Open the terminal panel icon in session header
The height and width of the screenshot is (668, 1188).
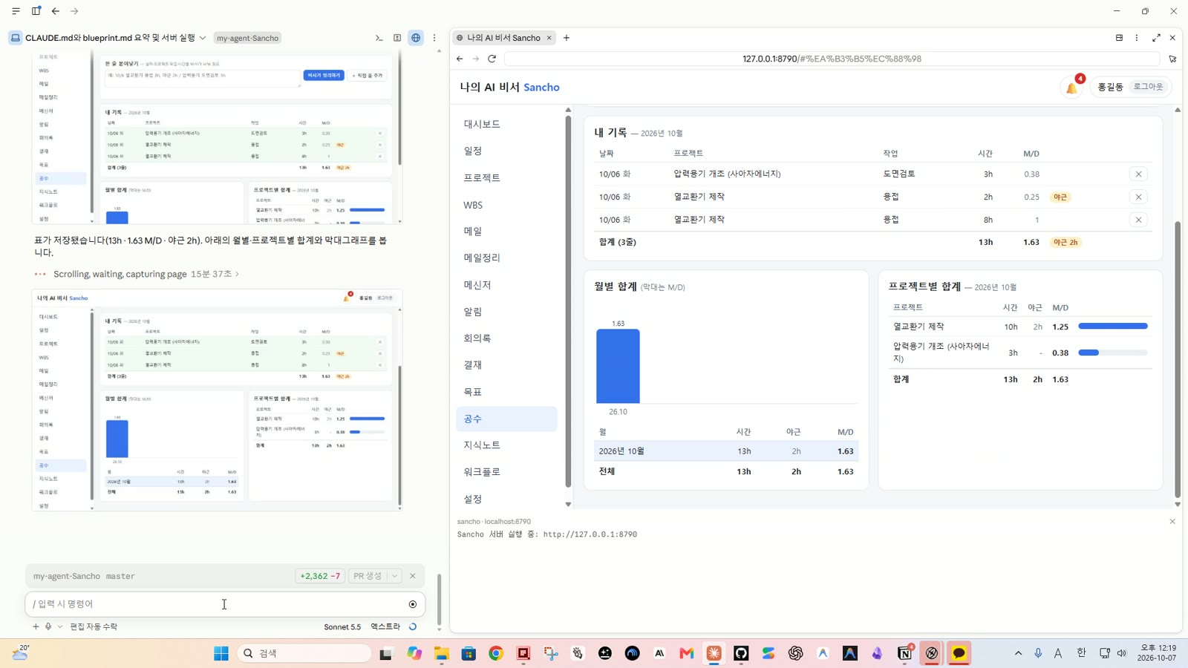pyautogui.click(x=379, y=38)
